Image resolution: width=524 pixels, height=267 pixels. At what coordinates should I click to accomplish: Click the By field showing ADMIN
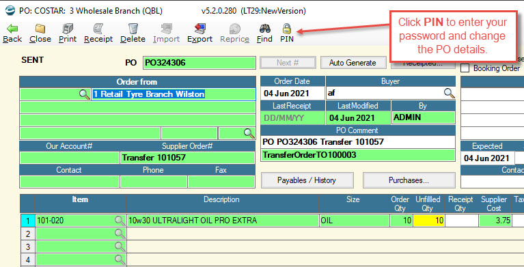423,117
